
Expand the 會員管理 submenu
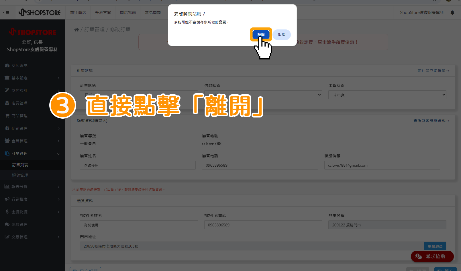(x=19, y=141)
